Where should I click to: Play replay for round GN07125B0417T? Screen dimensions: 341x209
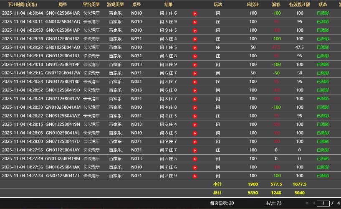[x=195, y=176]
